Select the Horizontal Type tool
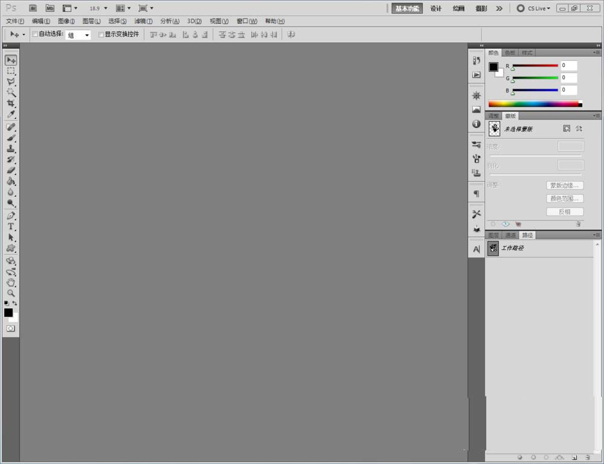The width and height of the screenshot is (604, 464). coord(11,226)
